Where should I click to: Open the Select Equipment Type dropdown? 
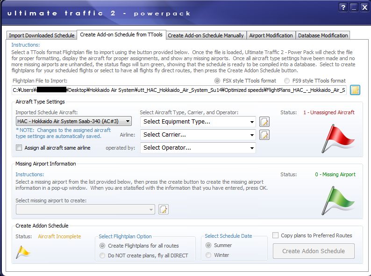coord(198,122)
